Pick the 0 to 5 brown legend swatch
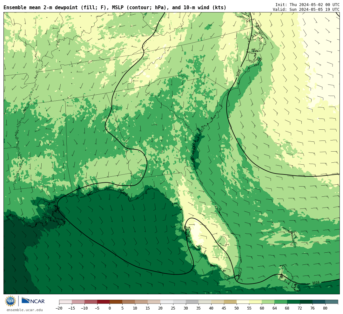 pyautogui.click(x=116, y=302)
